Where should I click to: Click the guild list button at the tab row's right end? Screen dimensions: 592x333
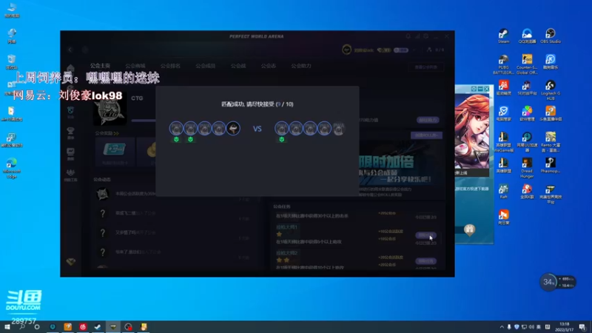click(x=426, y=67)
